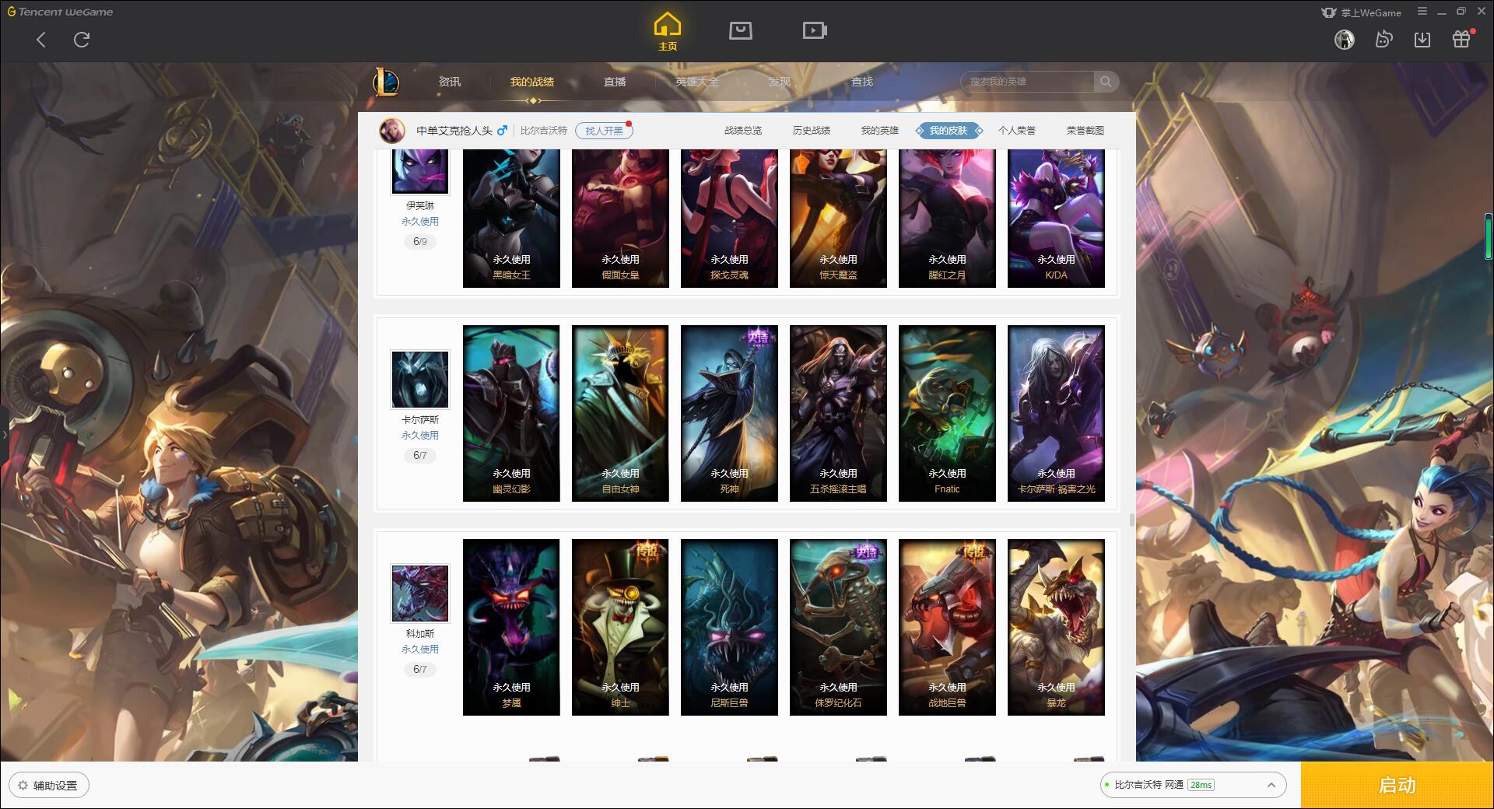The image size is (1494, 809).
Task: Switch to 我的英雄 sub-tab
Action: pyautogui.click(x=880, y=131)
